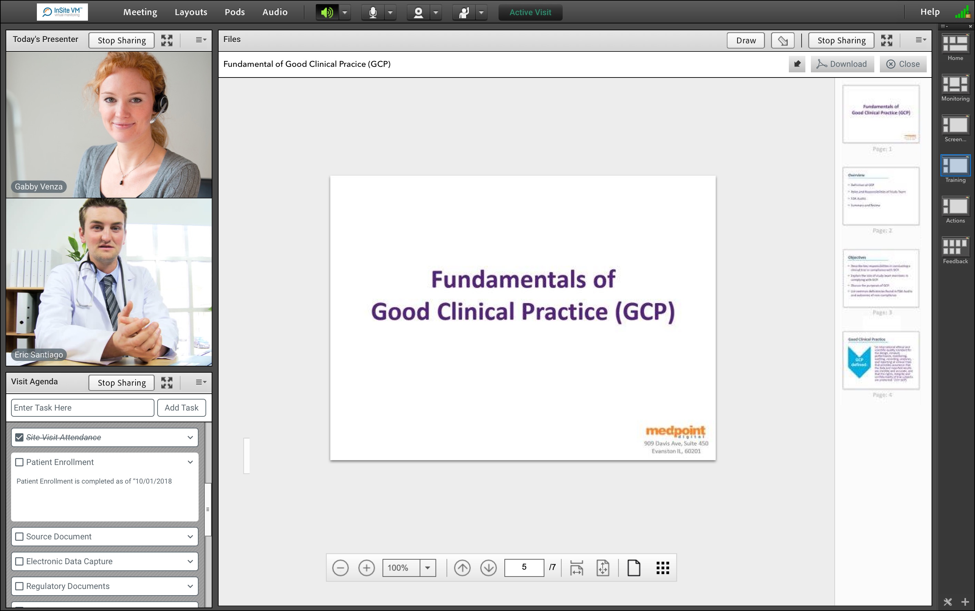The height and width of the screenshot is (611, 975).
Task: Click the pointer tool icon beside Draw
Action: click(783, 40)
